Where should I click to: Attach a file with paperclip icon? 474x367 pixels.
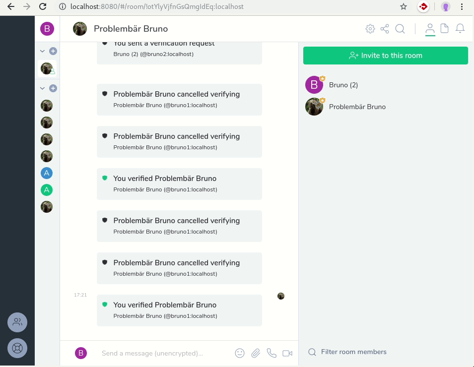click(256, 353)
